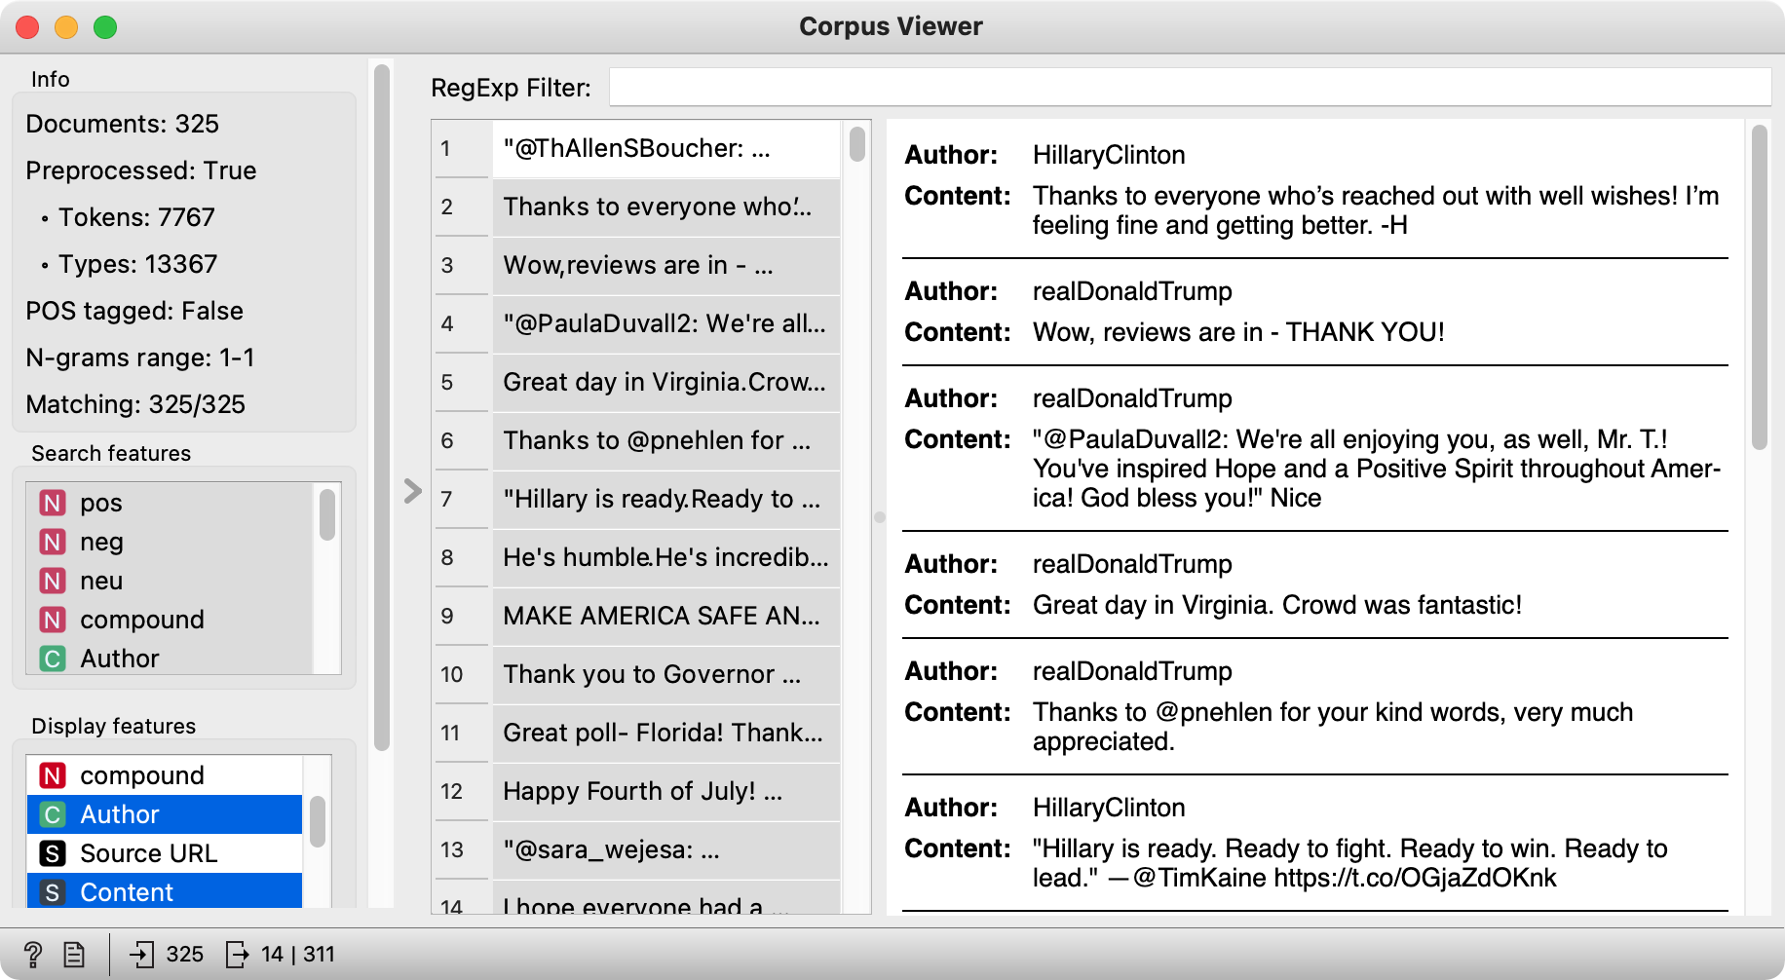
Task: Click the output data arrow icon
Action: [237, 955]
